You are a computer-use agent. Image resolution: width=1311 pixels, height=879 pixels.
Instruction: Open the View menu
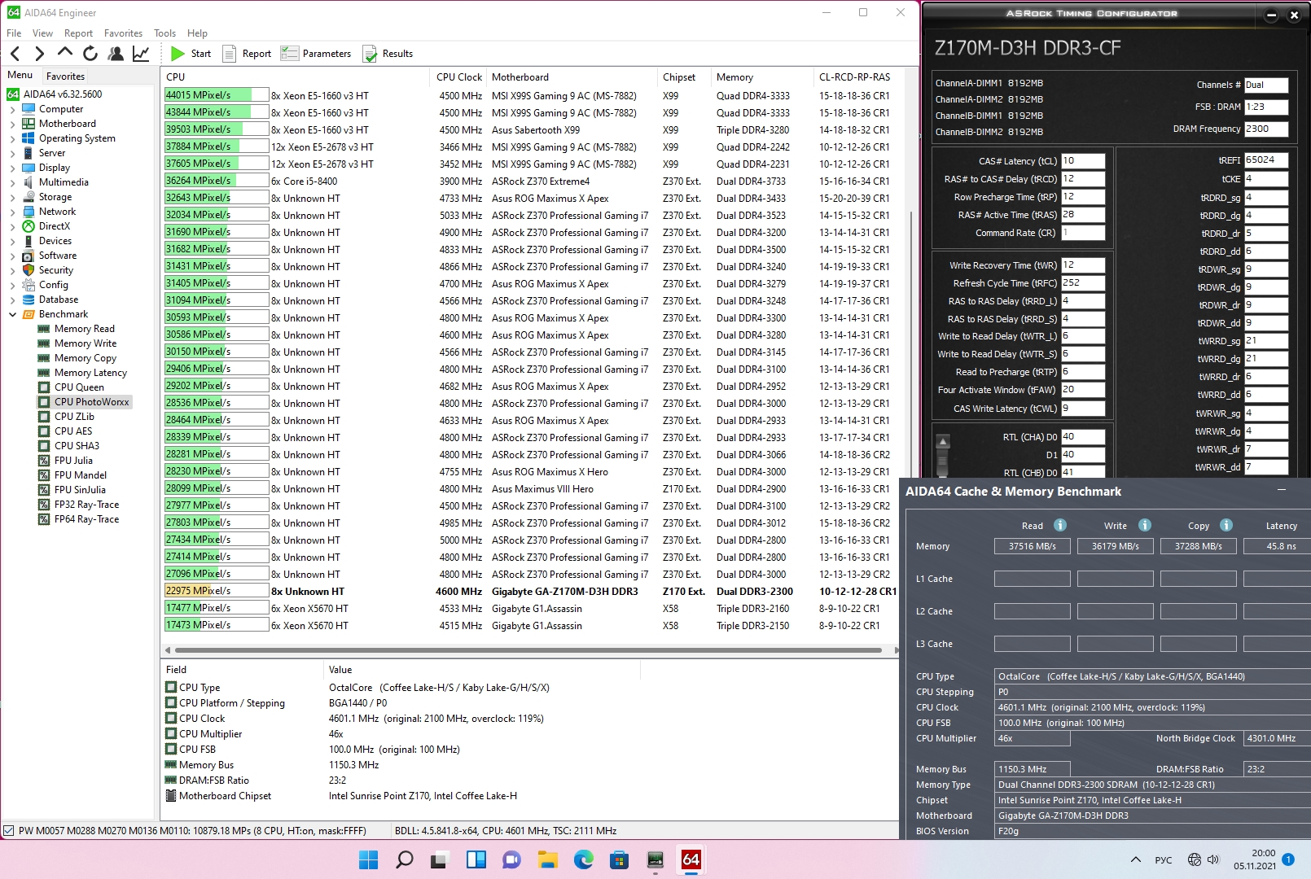pos(42,33)
